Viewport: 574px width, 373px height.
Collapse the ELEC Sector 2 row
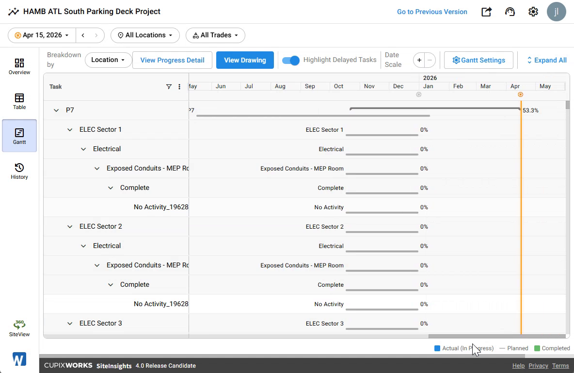[x=69, y=226]
